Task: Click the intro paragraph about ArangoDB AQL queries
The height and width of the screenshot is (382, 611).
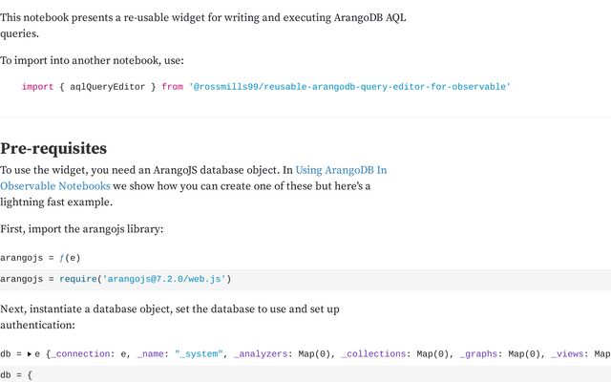Action: (x=203, y=26)
